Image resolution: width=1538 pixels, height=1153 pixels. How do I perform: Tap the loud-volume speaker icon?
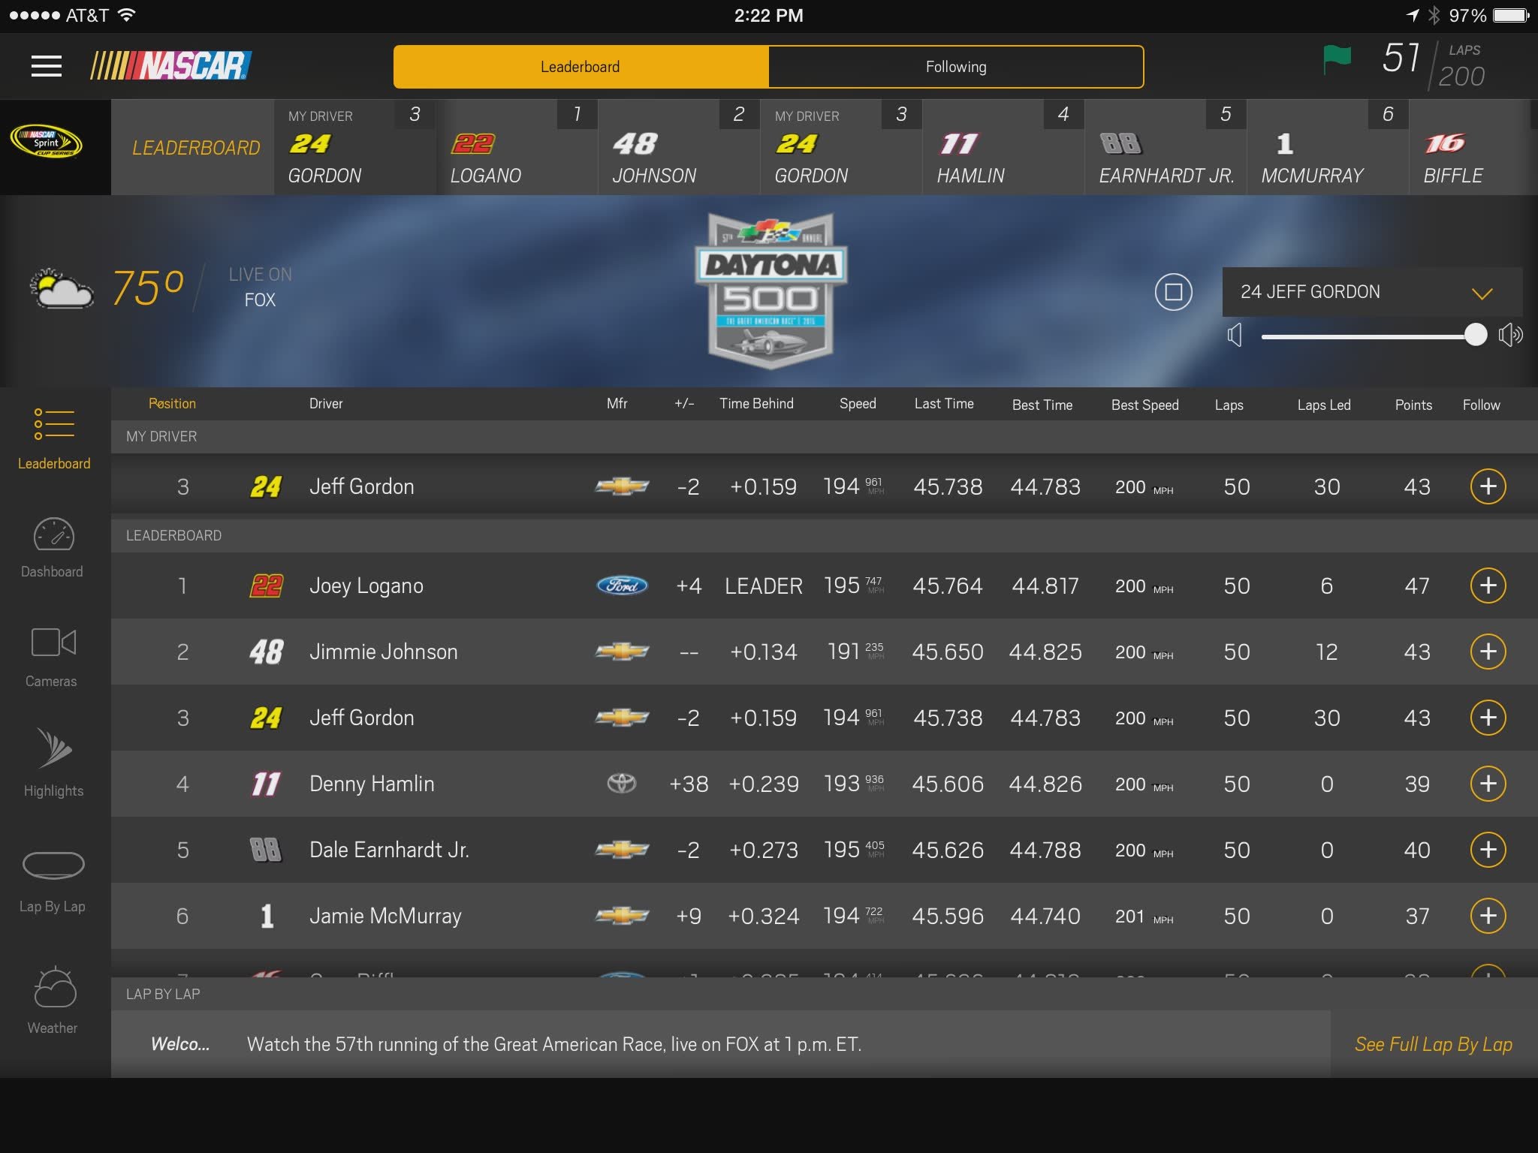[1510, 335]
